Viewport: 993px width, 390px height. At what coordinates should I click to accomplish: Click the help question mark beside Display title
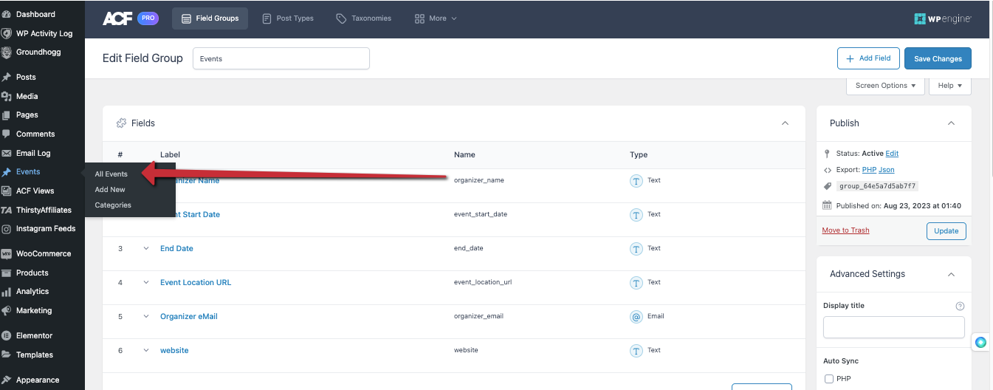tap(960, 306)
